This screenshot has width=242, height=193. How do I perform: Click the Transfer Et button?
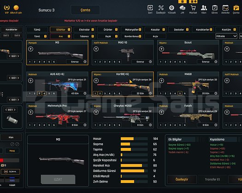212,180
